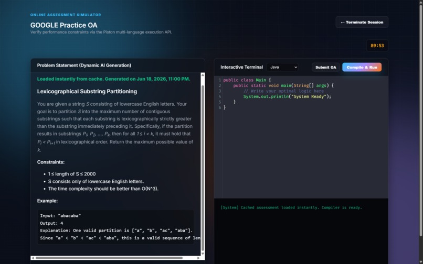Open the Java language dropdown
The width and height of the screenshot is (423, 264).
tap(282, 67)
